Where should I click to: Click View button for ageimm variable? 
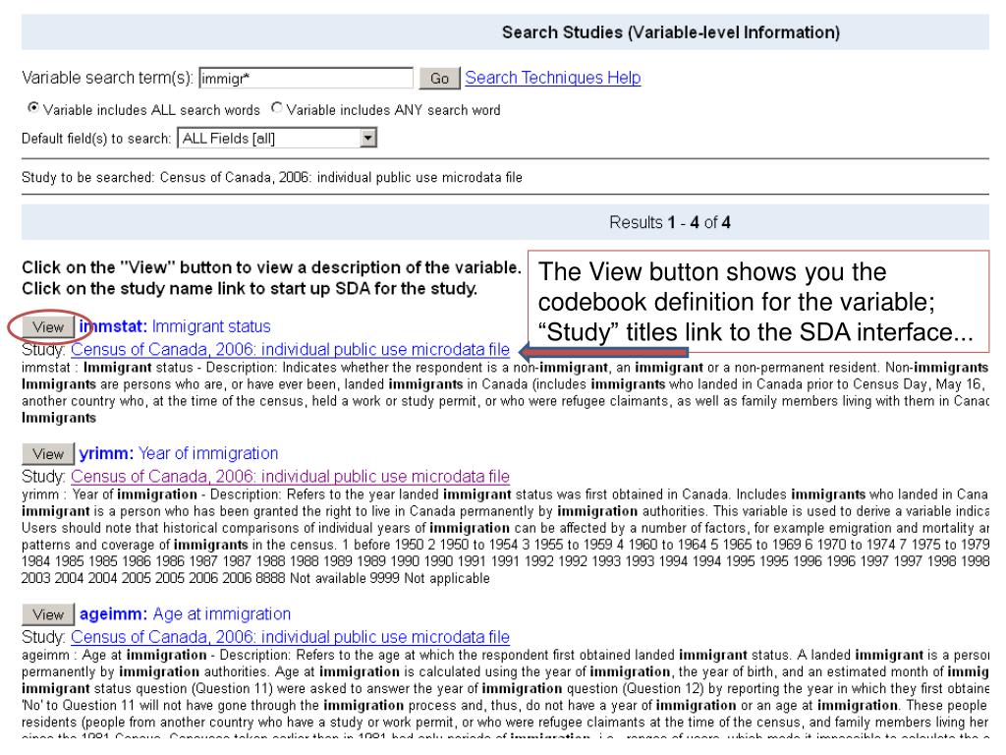tap(48, 614)
